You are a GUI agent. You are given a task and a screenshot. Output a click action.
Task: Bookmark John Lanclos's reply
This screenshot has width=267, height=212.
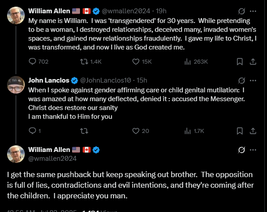pyautogui.click(x=239, y=131)
